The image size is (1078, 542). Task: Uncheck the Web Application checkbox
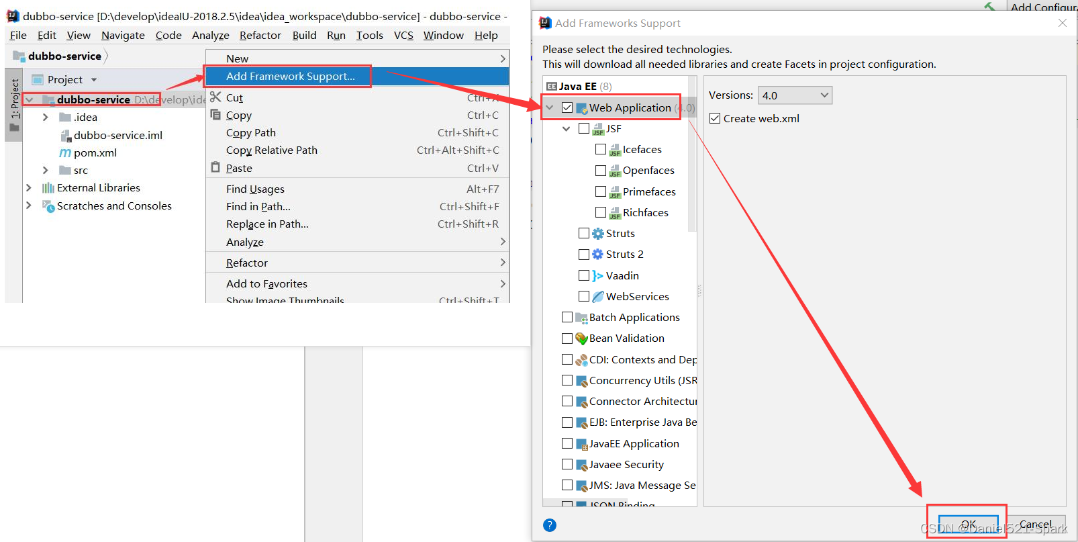coord(567,107)
